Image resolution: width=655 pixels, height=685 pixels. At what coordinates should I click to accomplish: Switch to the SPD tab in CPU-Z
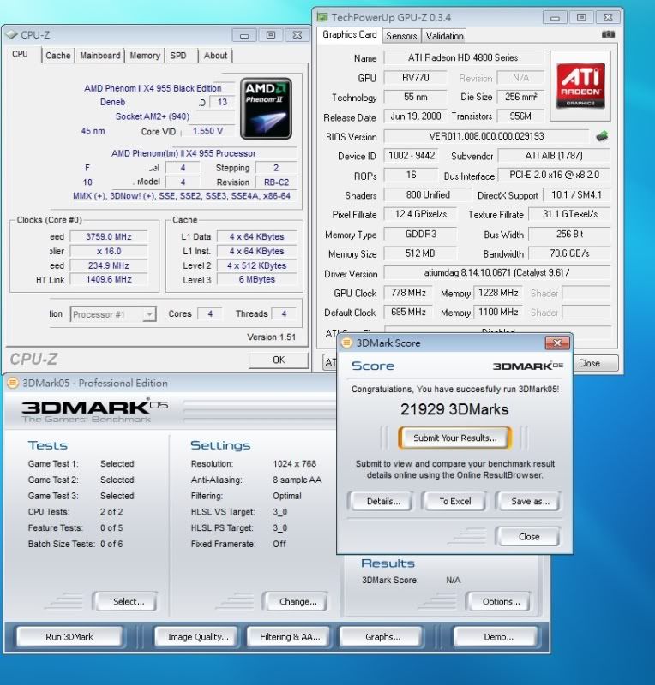click(178, 56)
